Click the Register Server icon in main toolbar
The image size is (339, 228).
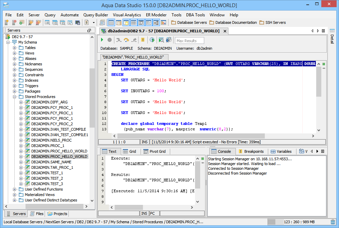7,22
